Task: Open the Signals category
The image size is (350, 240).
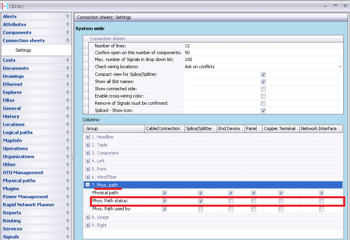Action: pyautogui.click(x=36, y=237)
